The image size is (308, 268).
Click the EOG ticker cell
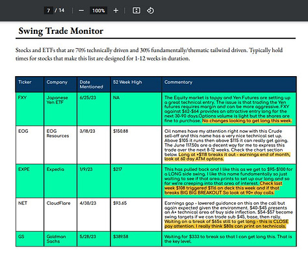tap(30, 145)
